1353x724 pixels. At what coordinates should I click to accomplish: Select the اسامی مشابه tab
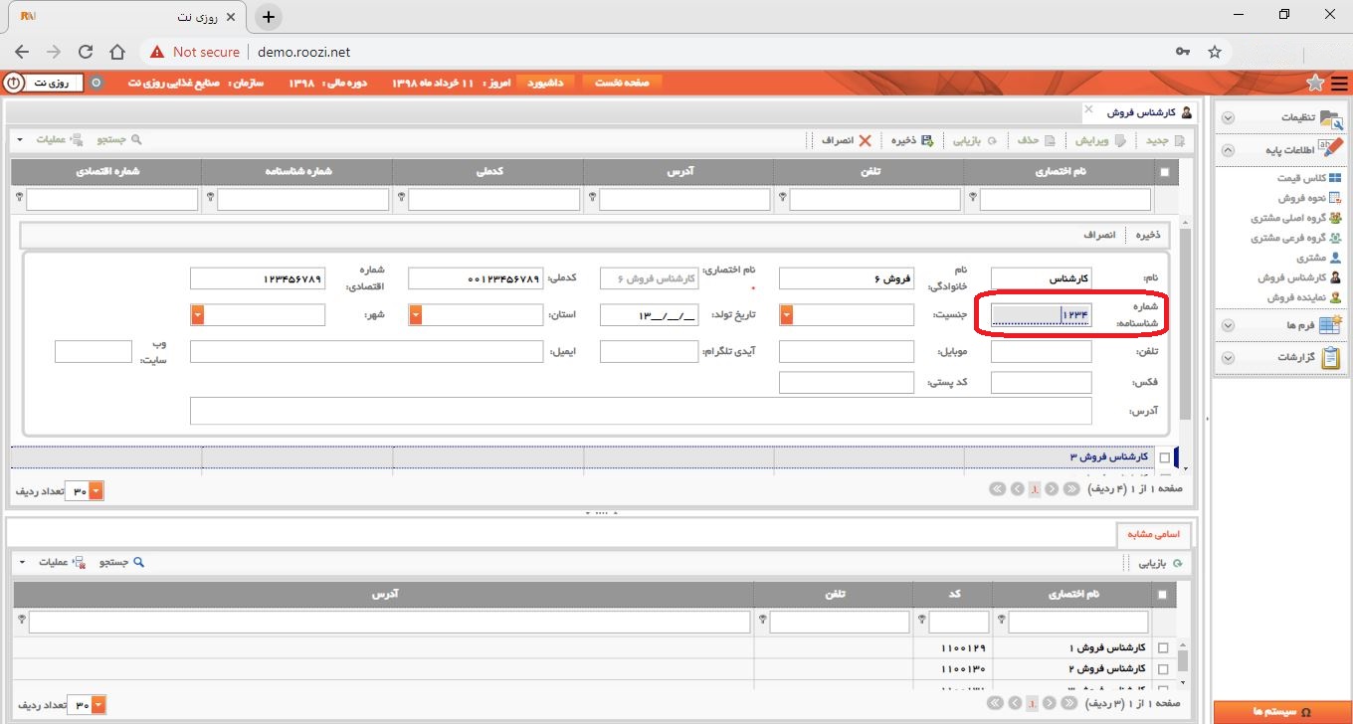(1154, 534)
